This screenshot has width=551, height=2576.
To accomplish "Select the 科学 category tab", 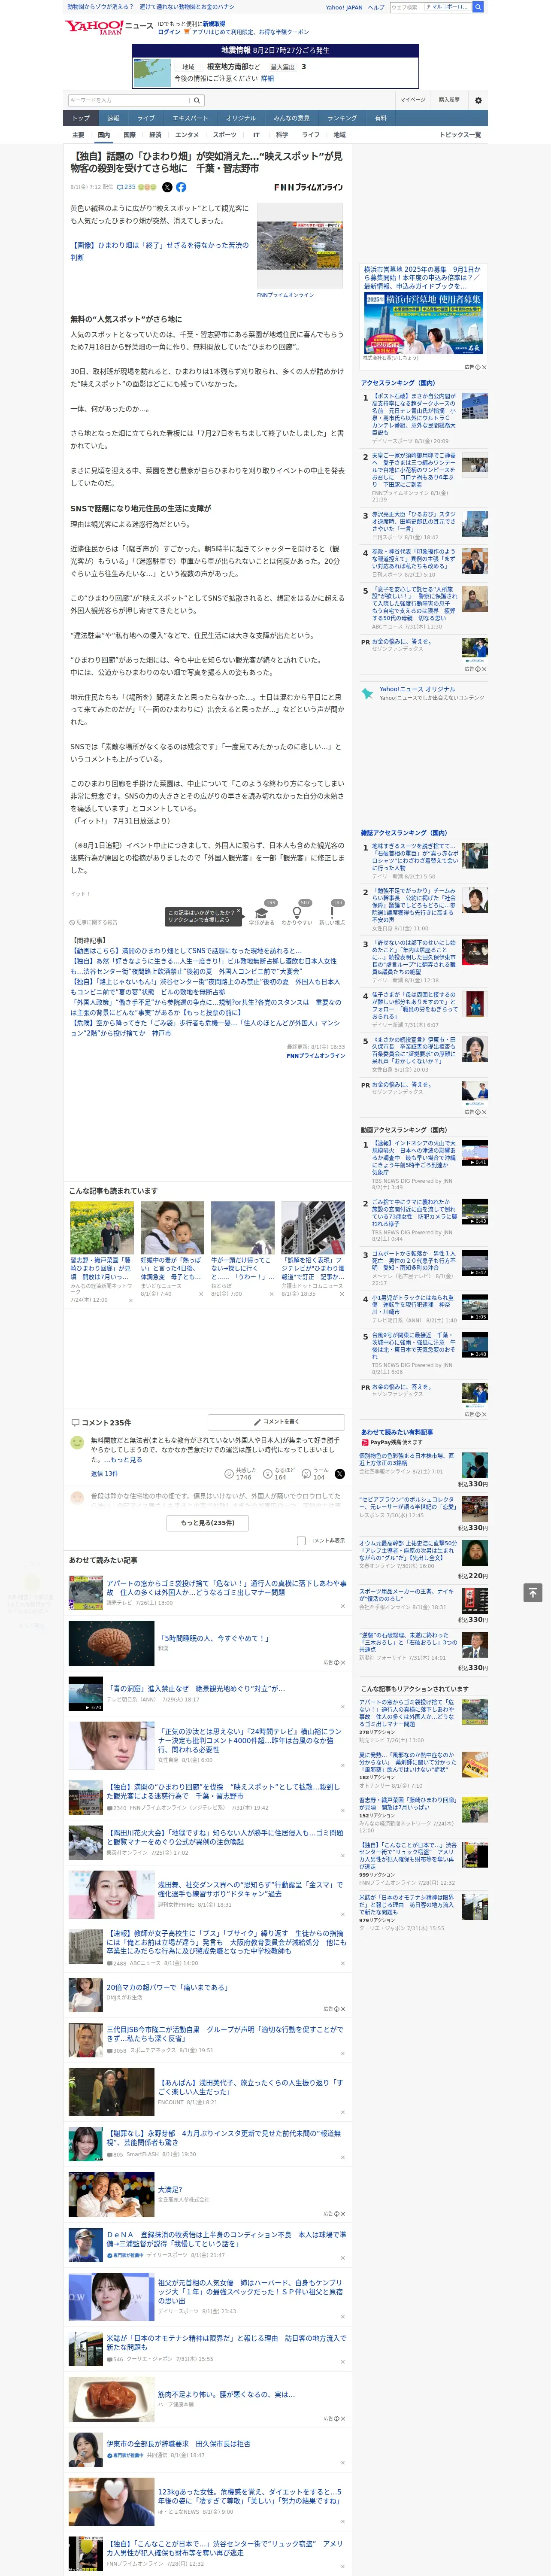I will click(282, 134).
